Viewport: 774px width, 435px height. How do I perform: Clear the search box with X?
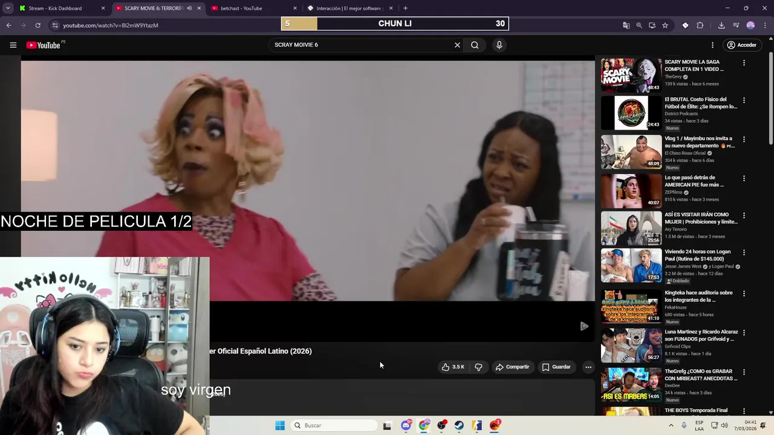tap(457, 45)
